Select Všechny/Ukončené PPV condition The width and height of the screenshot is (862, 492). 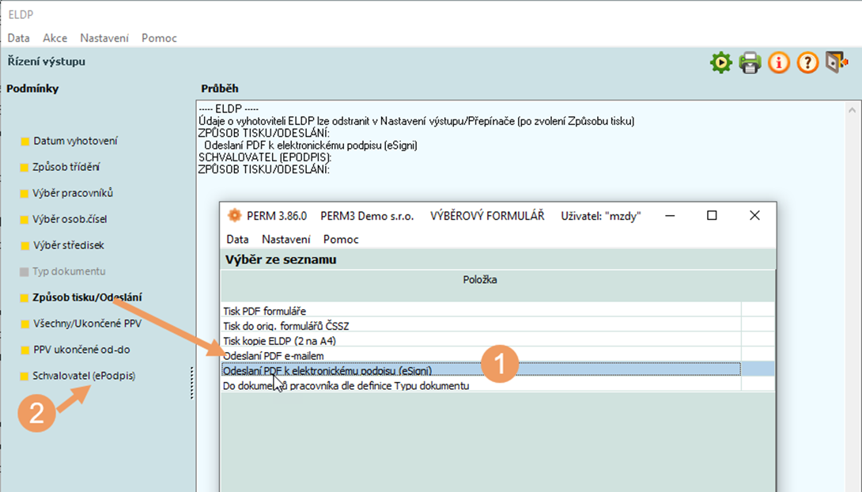pos(88,324)
